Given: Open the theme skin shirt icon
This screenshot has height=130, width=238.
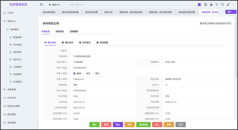Looking at the screenshot, I should click(x=217, y=5).
